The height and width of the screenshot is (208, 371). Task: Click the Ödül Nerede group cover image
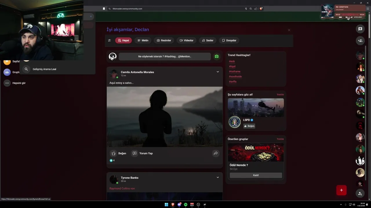click(x=256, y=152)
